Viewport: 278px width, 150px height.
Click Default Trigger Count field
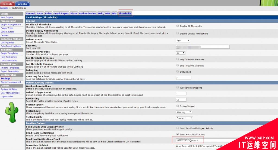[181, 94]
